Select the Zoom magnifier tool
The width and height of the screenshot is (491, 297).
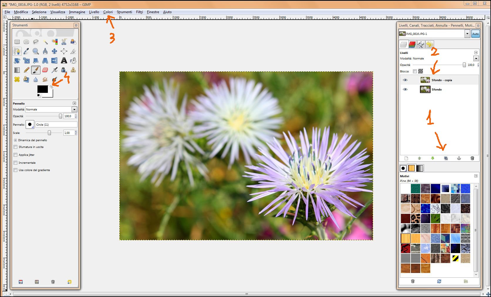click(x=36, y=51)
